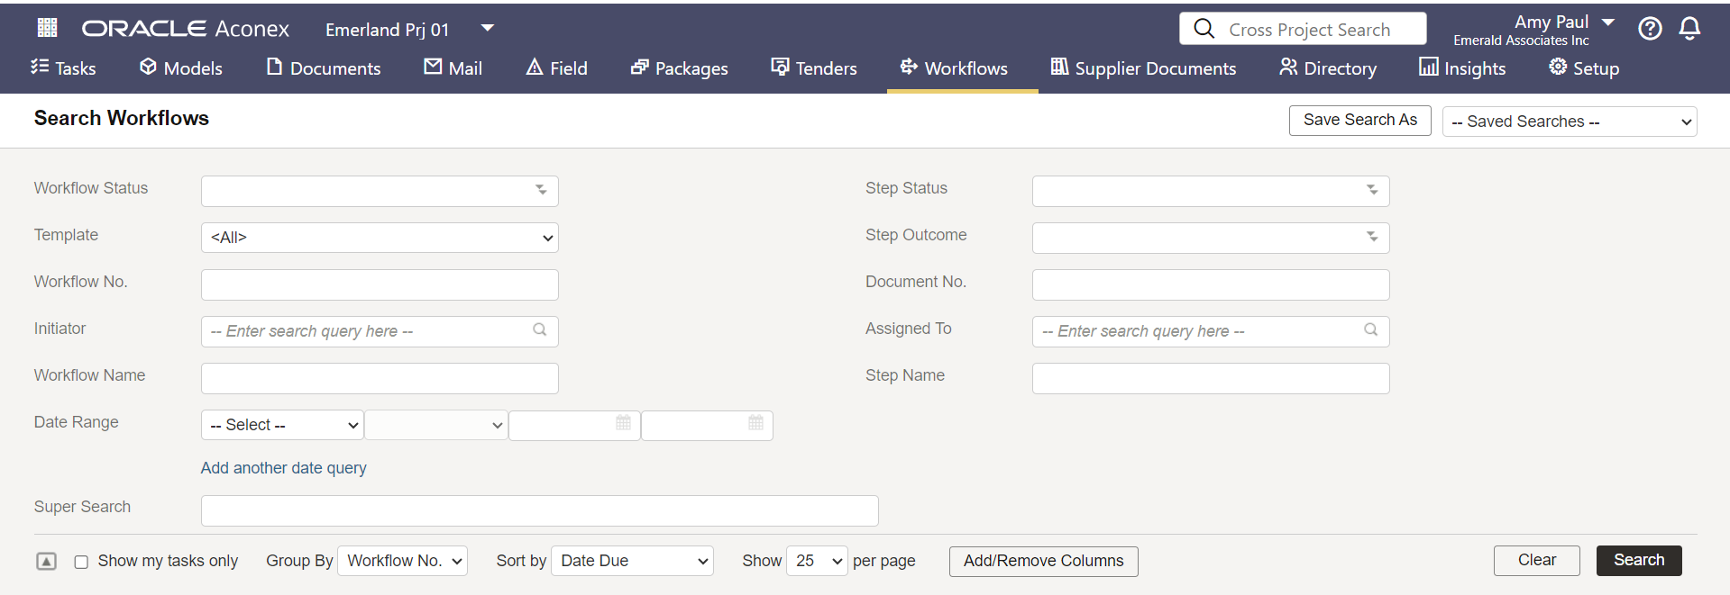Click the Add/Remove Columns button
The width and height of the screenshot is (1730, 595).
(x=1043, y=561)
